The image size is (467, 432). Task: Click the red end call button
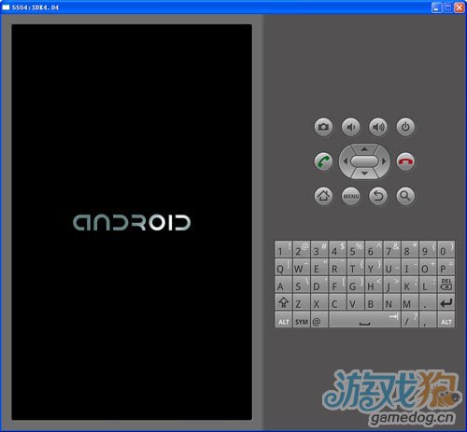405,161
